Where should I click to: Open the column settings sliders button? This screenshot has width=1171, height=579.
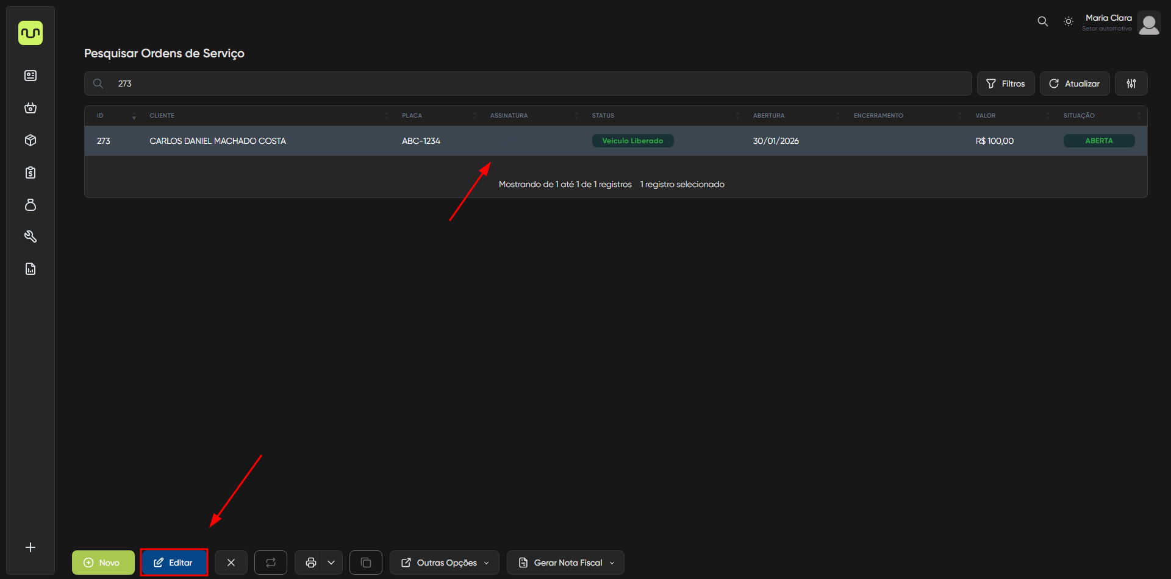(x=1131, y=83)
